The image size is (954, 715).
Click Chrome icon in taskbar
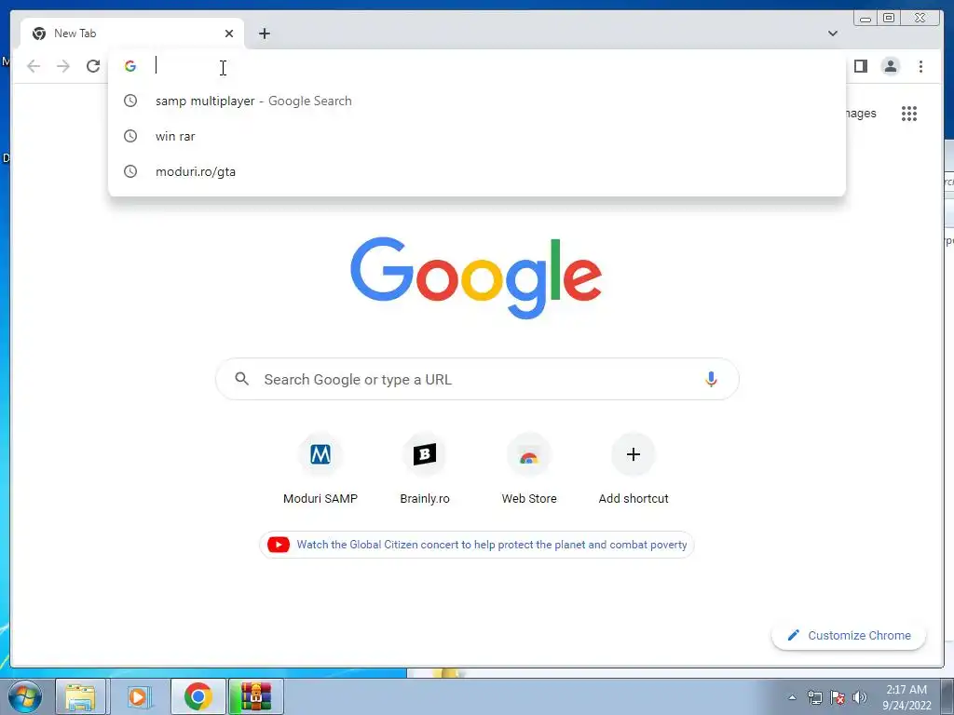pyautogui.click(x=198, y=696)
